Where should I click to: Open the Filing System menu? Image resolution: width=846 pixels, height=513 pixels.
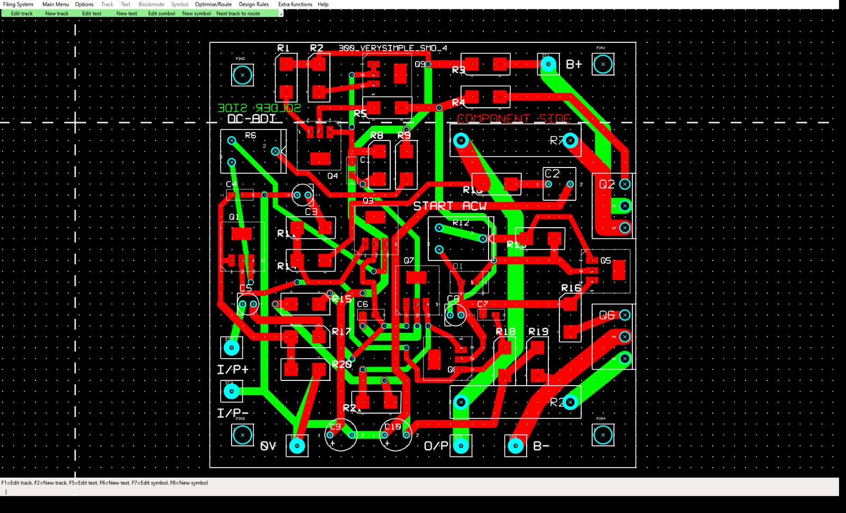(18, 4)
